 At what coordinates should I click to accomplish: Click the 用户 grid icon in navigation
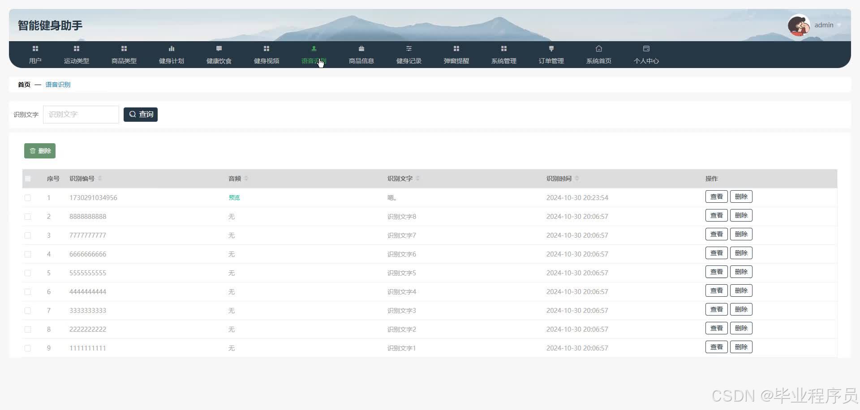click(35, 48)
